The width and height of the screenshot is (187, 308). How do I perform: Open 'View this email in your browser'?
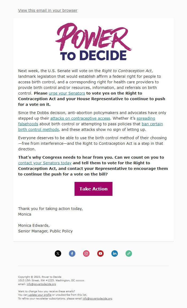coord(48,10)
